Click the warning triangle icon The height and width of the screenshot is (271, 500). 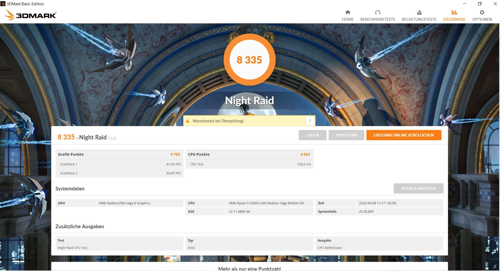click(187, 121)
